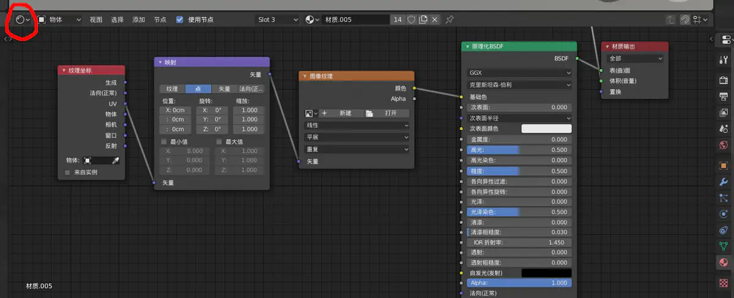Click 打开 button in 图像纹理 node
Viewport: 734px width, 298px height.
click(x=387, y=114)
